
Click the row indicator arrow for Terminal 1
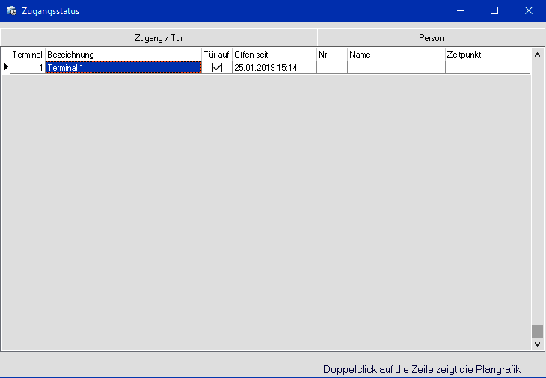pos(5,66)
